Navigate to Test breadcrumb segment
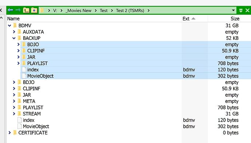The image size is (251, 143). point(104,10)
